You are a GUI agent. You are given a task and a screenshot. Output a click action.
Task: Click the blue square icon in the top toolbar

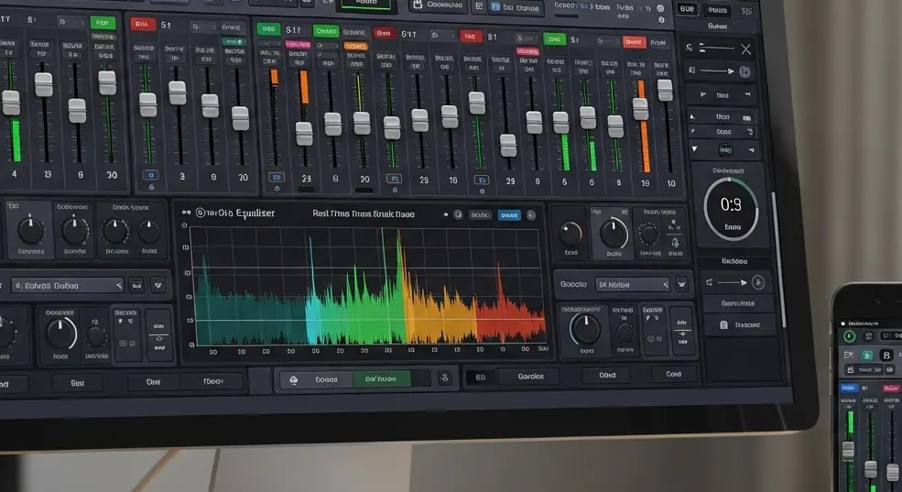(495, 7)
